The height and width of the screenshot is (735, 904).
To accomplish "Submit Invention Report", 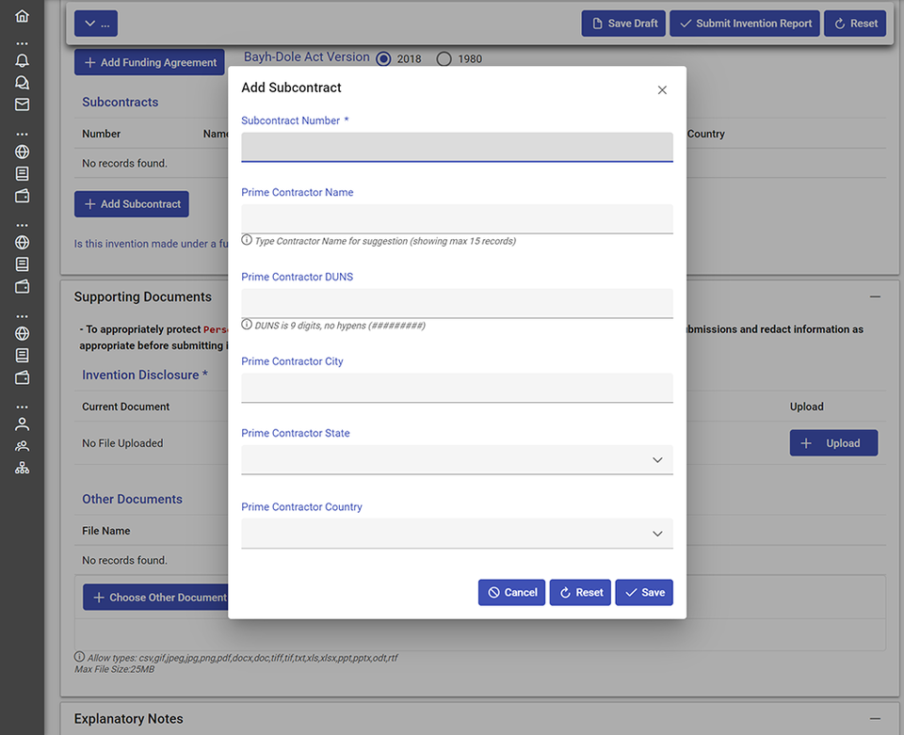I will pos(744,23).
